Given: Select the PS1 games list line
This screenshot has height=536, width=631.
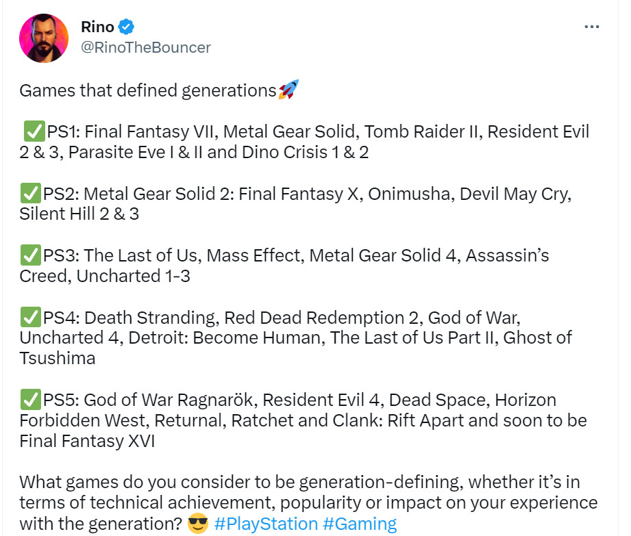Looking at the screenshot, I should (x=308, y=131).
